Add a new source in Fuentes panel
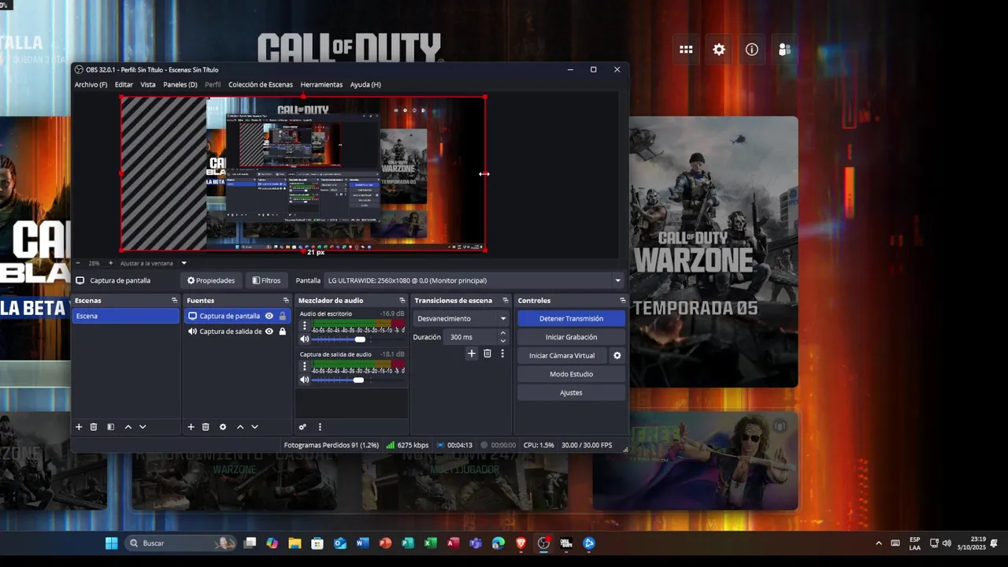 coord(191,427)
